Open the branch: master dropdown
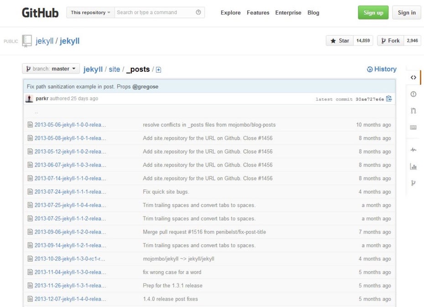 click(x=51, y=69)
